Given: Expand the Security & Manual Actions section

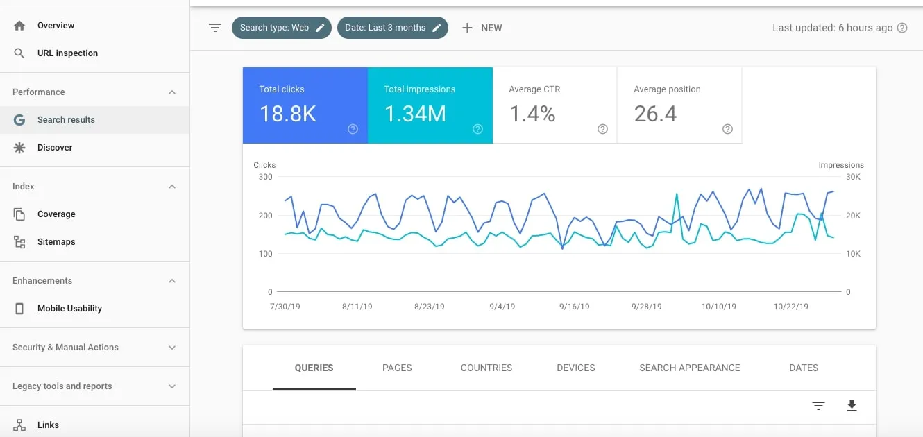Looking at the screenshot, I should [x=172, y=348].
